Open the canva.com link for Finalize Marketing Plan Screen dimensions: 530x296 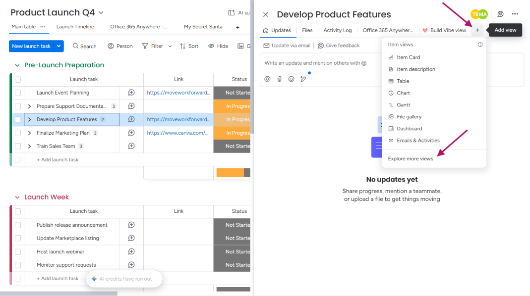pos(177,133)
